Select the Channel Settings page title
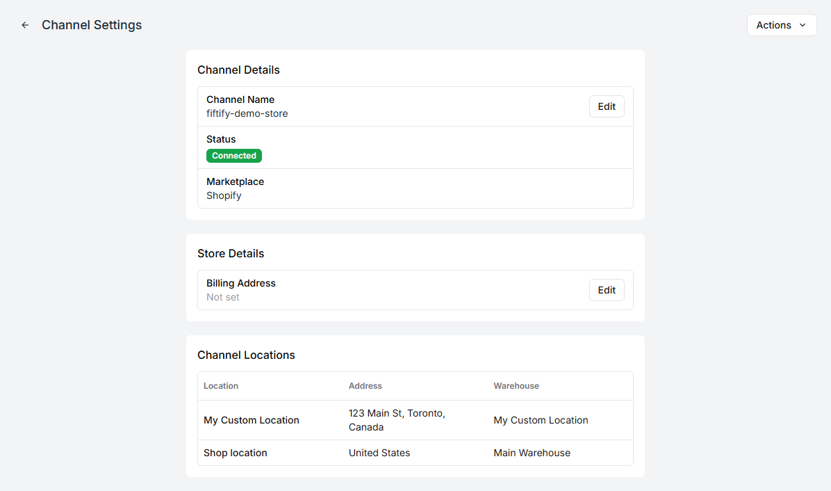Image resolution: width=831 pixels, height=491 pixels. click(92, 25)
